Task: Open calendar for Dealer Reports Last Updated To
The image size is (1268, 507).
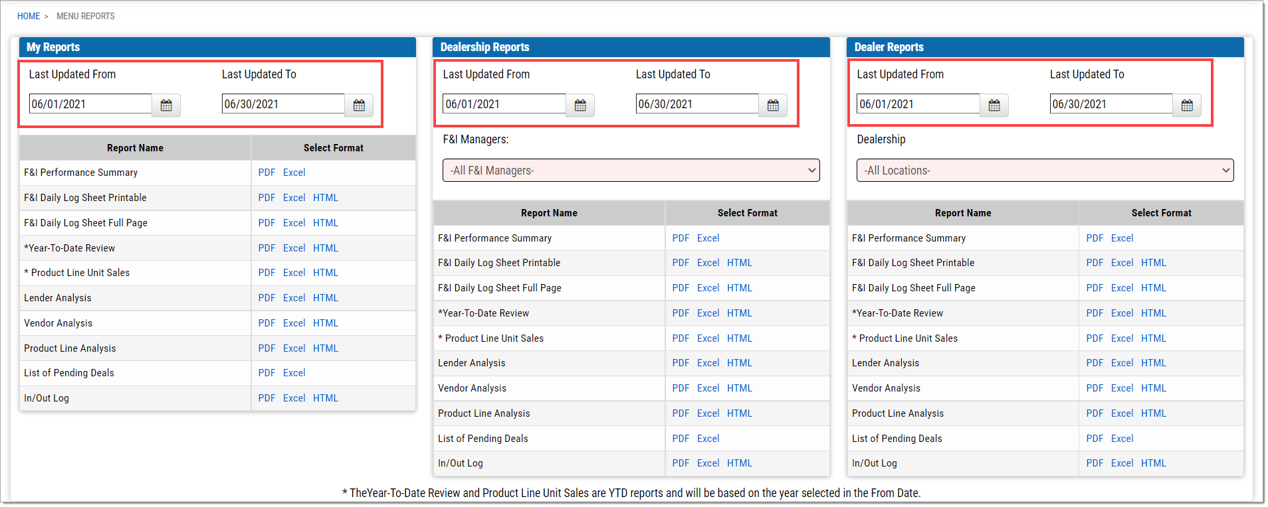Action: (x=1187, y=105)
